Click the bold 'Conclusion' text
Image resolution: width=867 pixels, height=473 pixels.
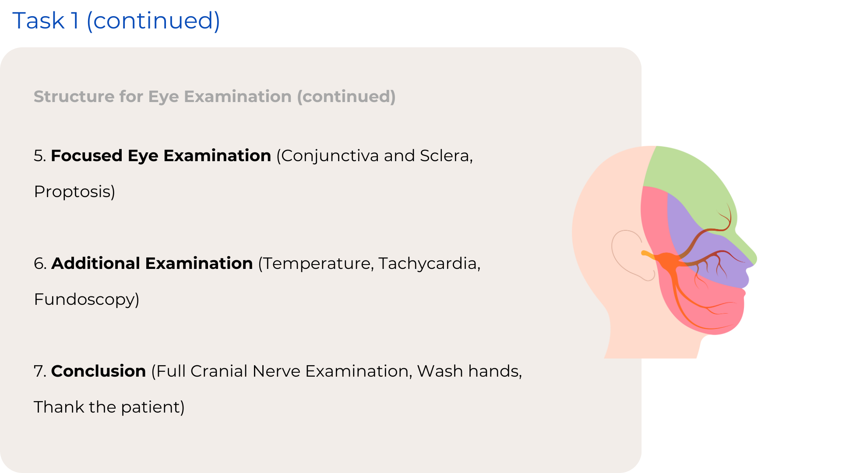pyautogui.click(x=99, y=371)
